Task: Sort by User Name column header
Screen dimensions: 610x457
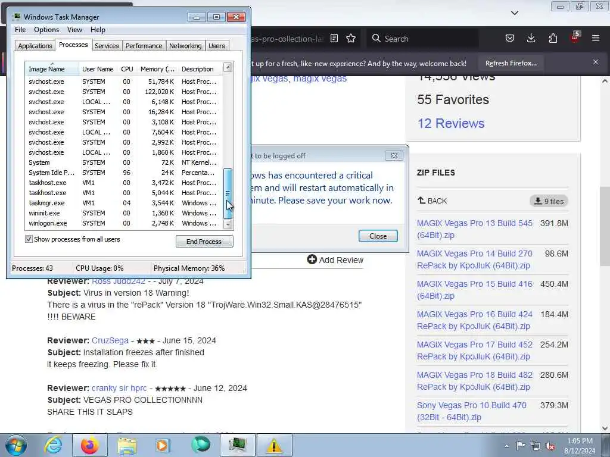Action: pyautogui.click(x=98, y=69)
